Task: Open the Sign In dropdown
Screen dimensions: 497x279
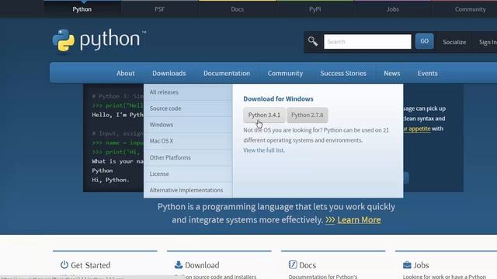Action: (x=488, y=42)
